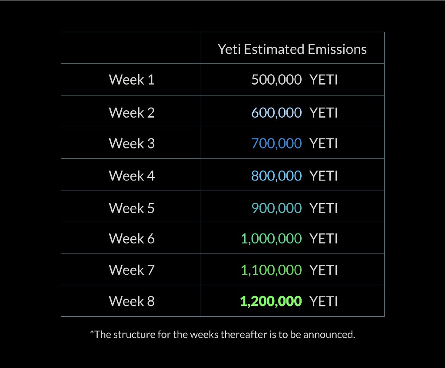The height and width of the screenshot is (368, 445).
Task: Click the blue 700,000 value
Action: 276,143
